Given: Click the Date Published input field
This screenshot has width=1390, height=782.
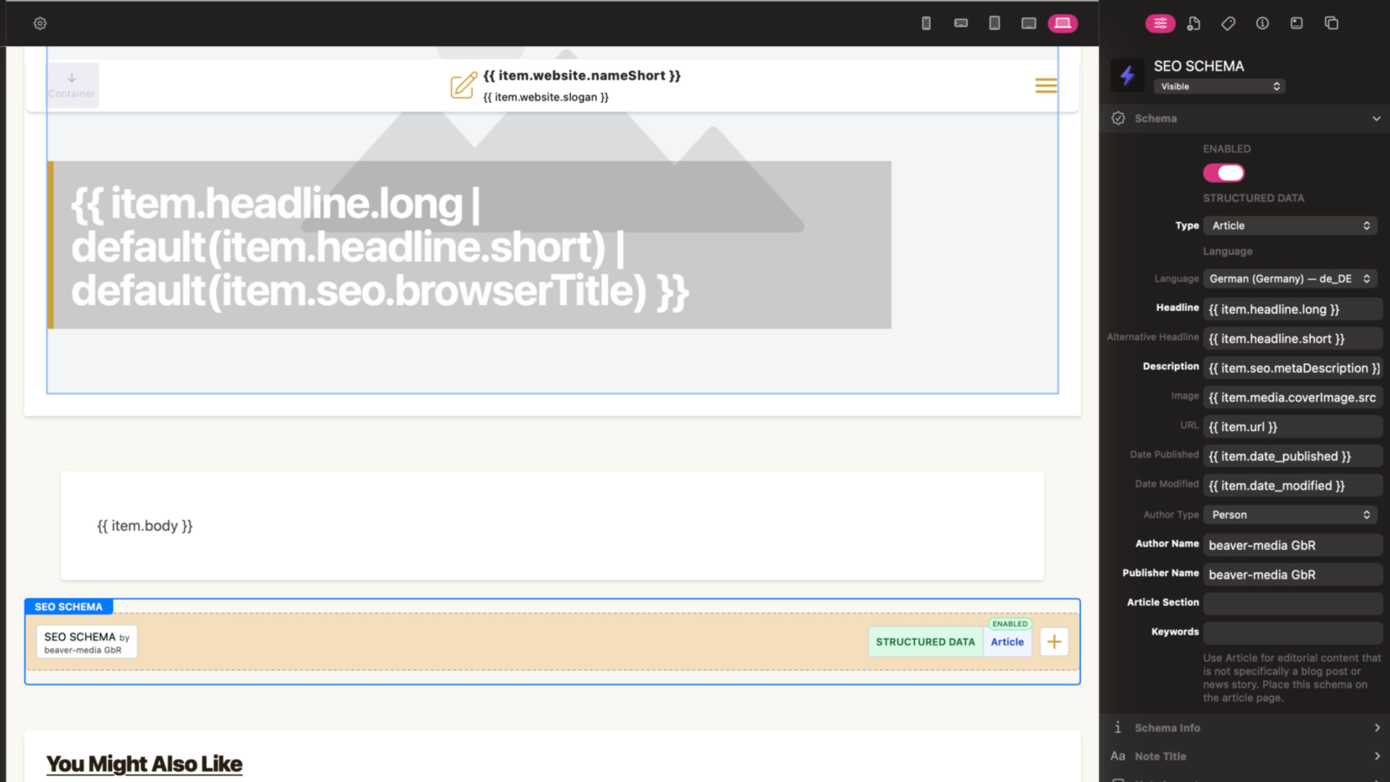Looking at the screenshot, I should (x=1293, y=456).
